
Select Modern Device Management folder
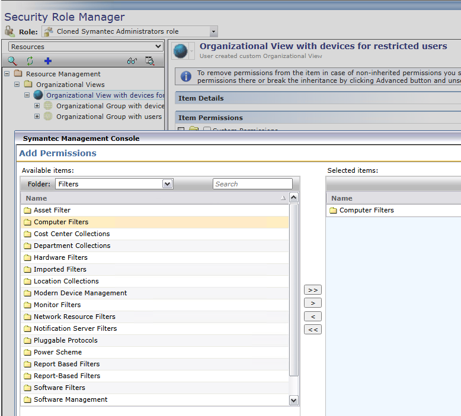(x=155, y=293)
